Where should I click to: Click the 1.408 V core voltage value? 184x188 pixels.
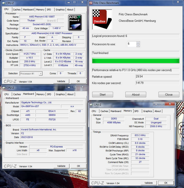pyautogui.click(x=56, y=28)
